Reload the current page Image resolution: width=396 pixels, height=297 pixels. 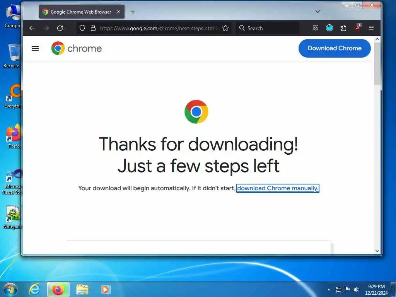click(x=60, y=28)
